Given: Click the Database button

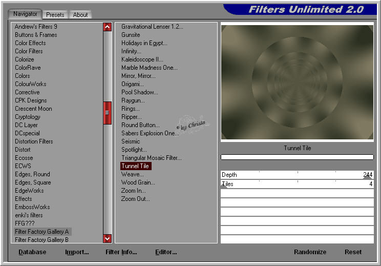Looking at the screenshot, I should click(x=32, y=252).
